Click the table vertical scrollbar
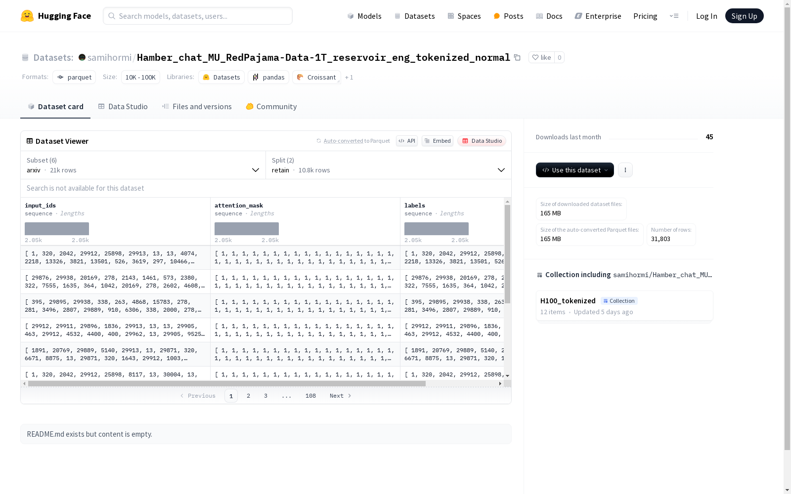The height and width of the screenshot is (494, 791). 507,254
